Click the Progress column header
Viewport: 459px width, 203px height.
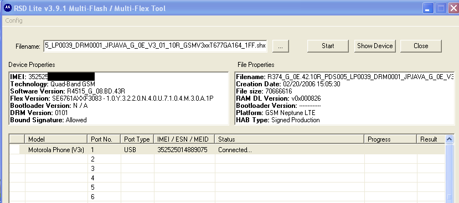390,139
